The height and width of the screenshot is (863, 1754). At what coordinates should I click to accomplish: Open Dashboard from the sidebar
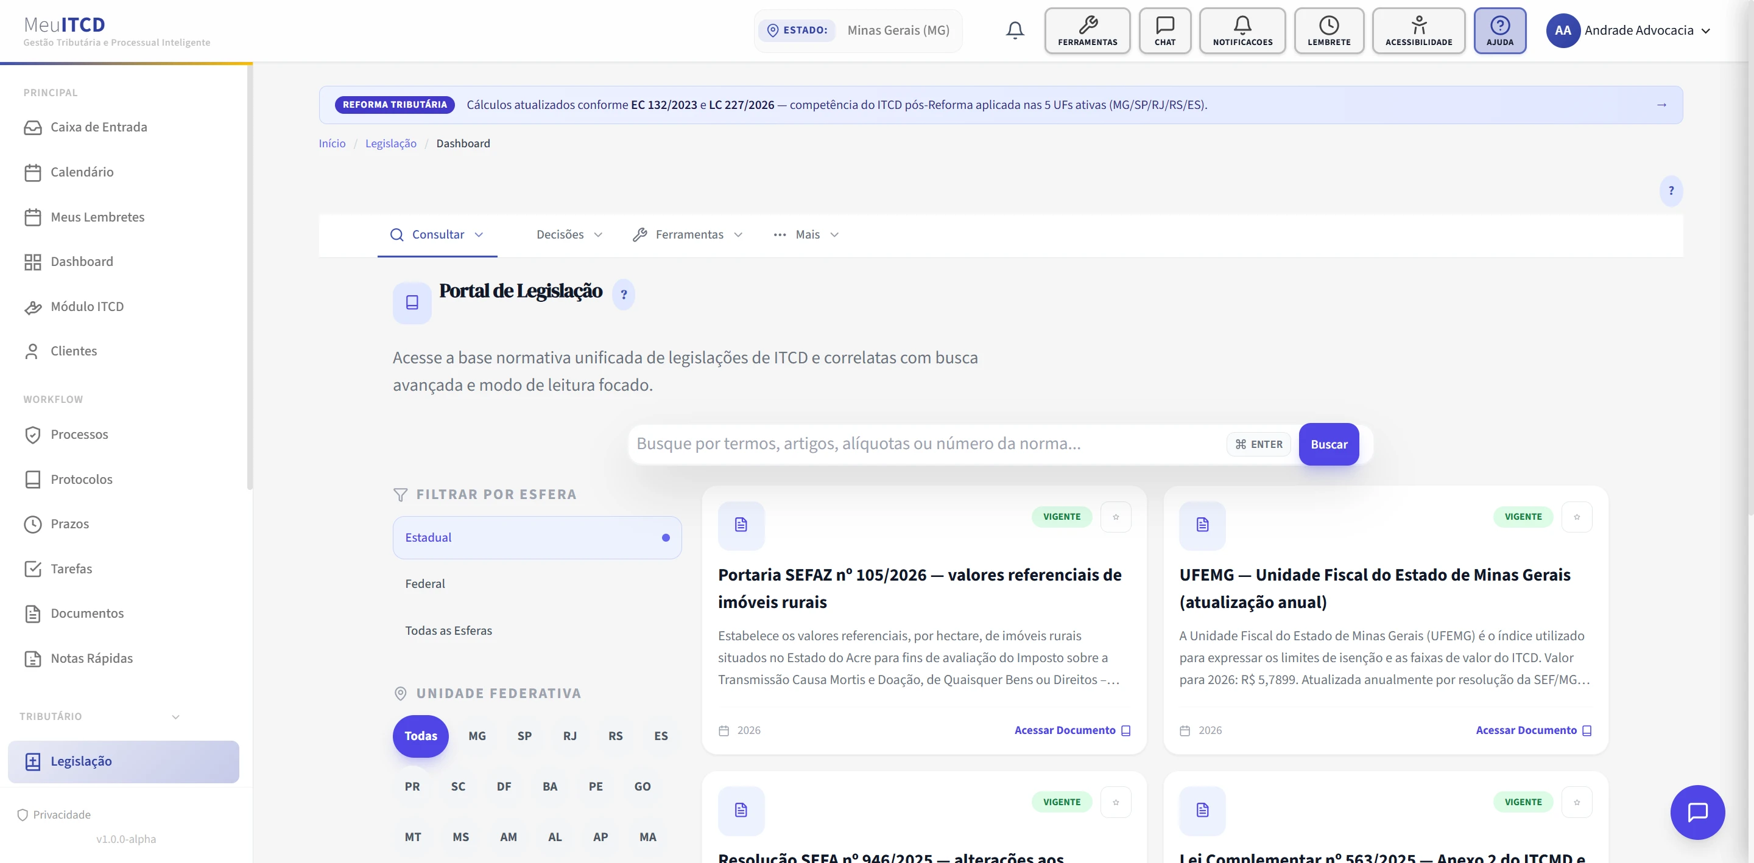(x=124, y=262)
